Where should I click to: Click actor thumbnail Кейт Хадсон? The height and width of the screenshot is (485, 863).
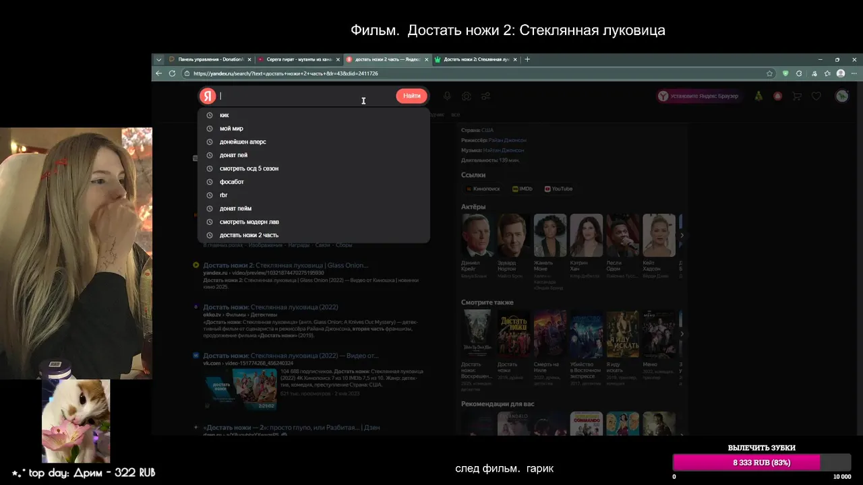coord(659,235)
